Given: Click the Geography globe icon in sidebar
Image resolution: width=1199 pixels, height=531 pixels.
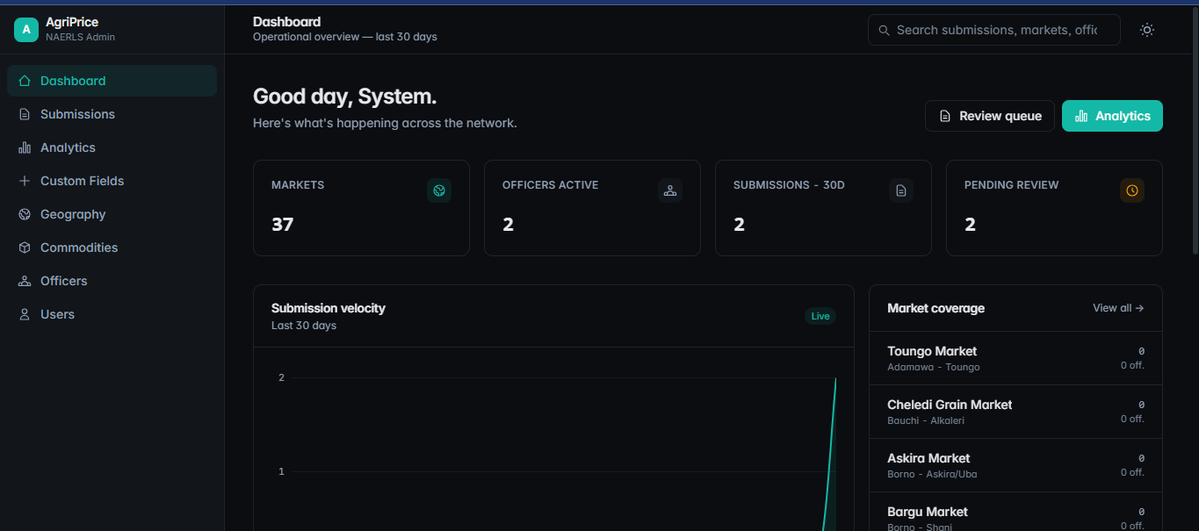Looking at the screenshot, I should pos(25,214).
